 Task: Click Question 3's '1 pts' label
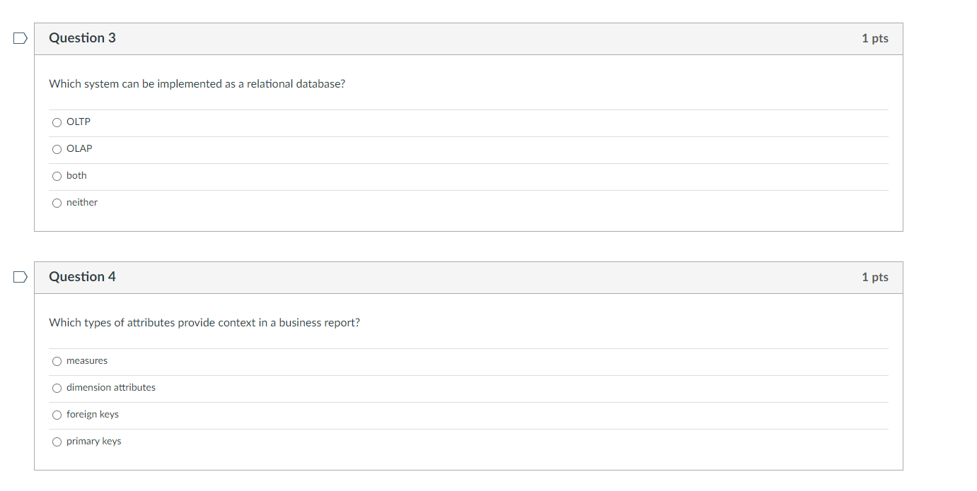[874, 39]
